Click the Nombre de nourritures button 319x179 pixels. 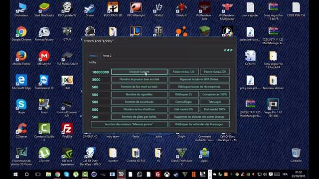pyautogui.click(x=140, y=102)
